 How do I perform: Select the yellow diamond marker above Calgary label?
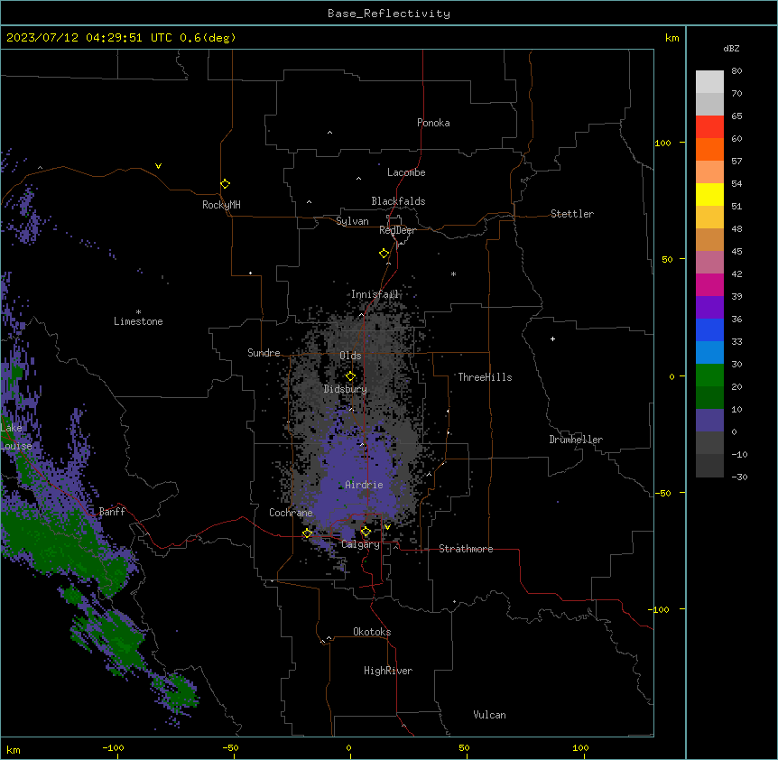(x=366, y=532)
